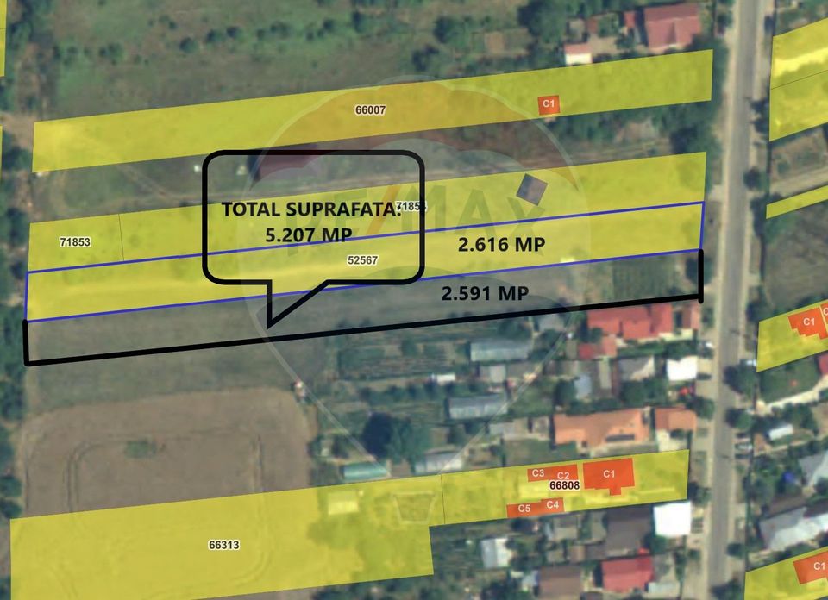Expand details for parcel 52567

coord(363,258)
